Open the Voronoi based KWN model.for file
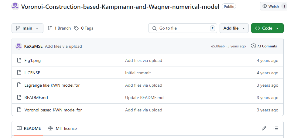The height and width of the screenshot is (138, 287). click(x=53, y=110)
